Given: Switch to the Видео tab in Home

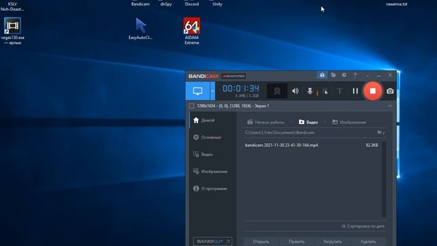Looking at the screenshot, I should point(308,122).
